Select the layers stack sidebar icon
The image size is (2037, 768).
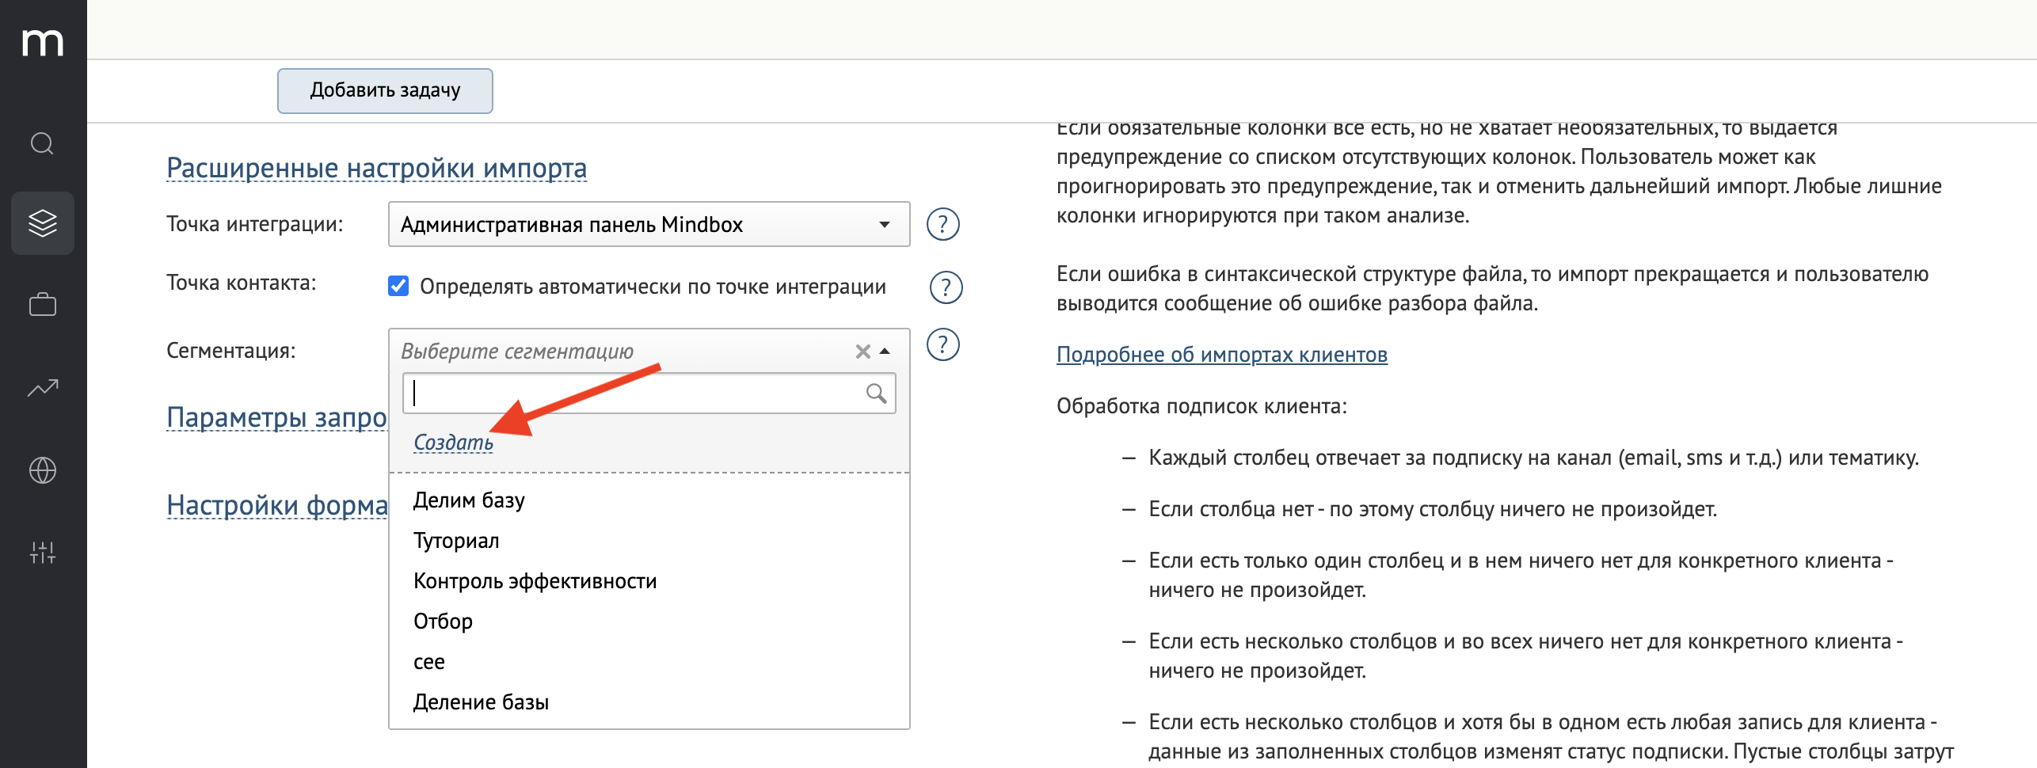43,223
